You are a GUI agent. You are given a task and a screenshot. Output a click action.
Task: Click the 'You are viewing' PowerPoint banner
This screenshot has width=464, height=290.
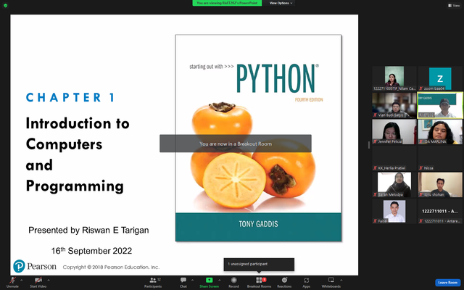227,3
